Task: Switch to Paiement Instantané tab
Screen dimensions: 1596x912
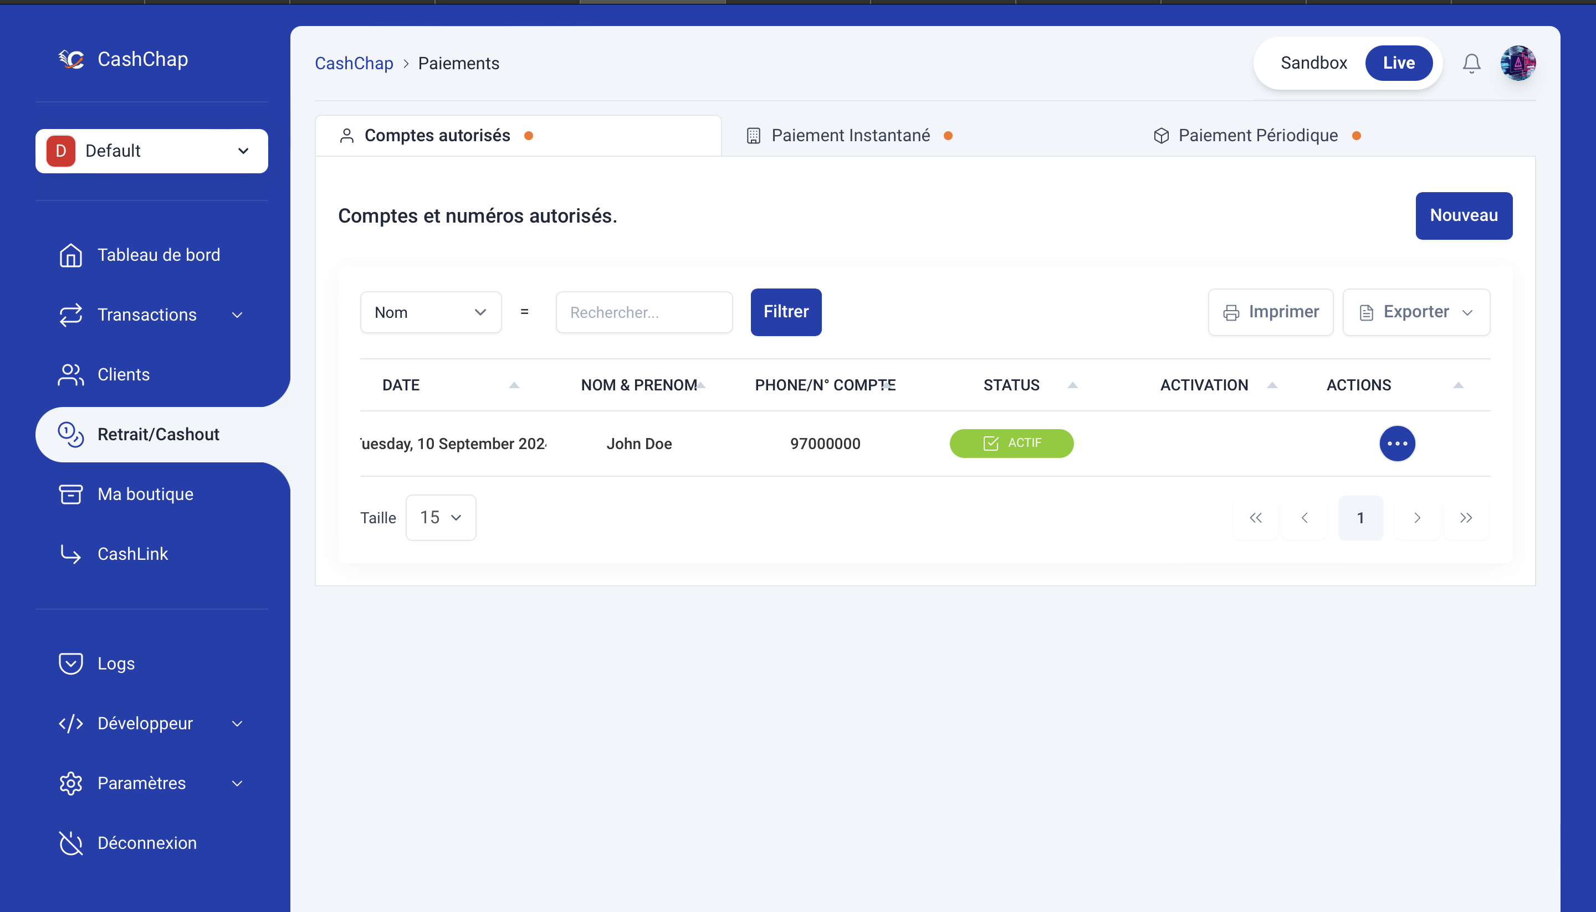Action: click(x=850, y=136)
